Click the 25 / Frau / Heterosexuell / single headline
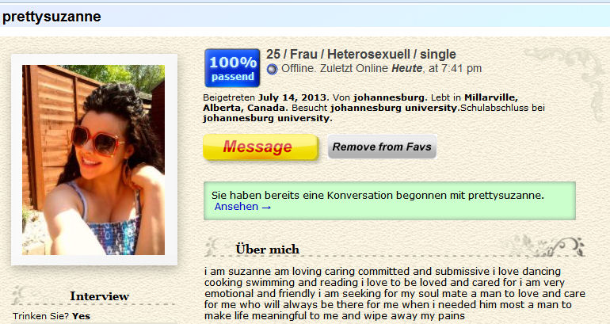This screenshot has height=324, width=610. tap(360, 54)
